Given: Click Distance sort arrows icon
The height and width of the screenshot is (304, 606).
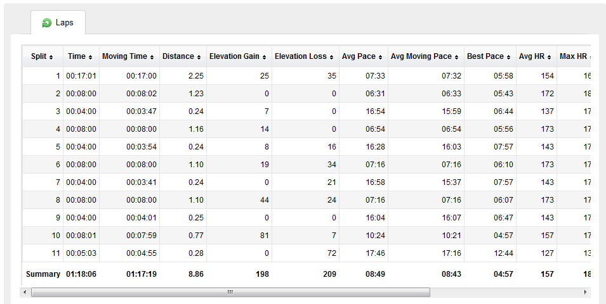Looking at the screenshot, I should (x=199, y=58).
